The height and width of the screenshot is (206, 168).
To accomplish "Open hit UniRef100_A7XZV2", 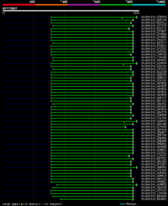I will (x=154, y=49).
